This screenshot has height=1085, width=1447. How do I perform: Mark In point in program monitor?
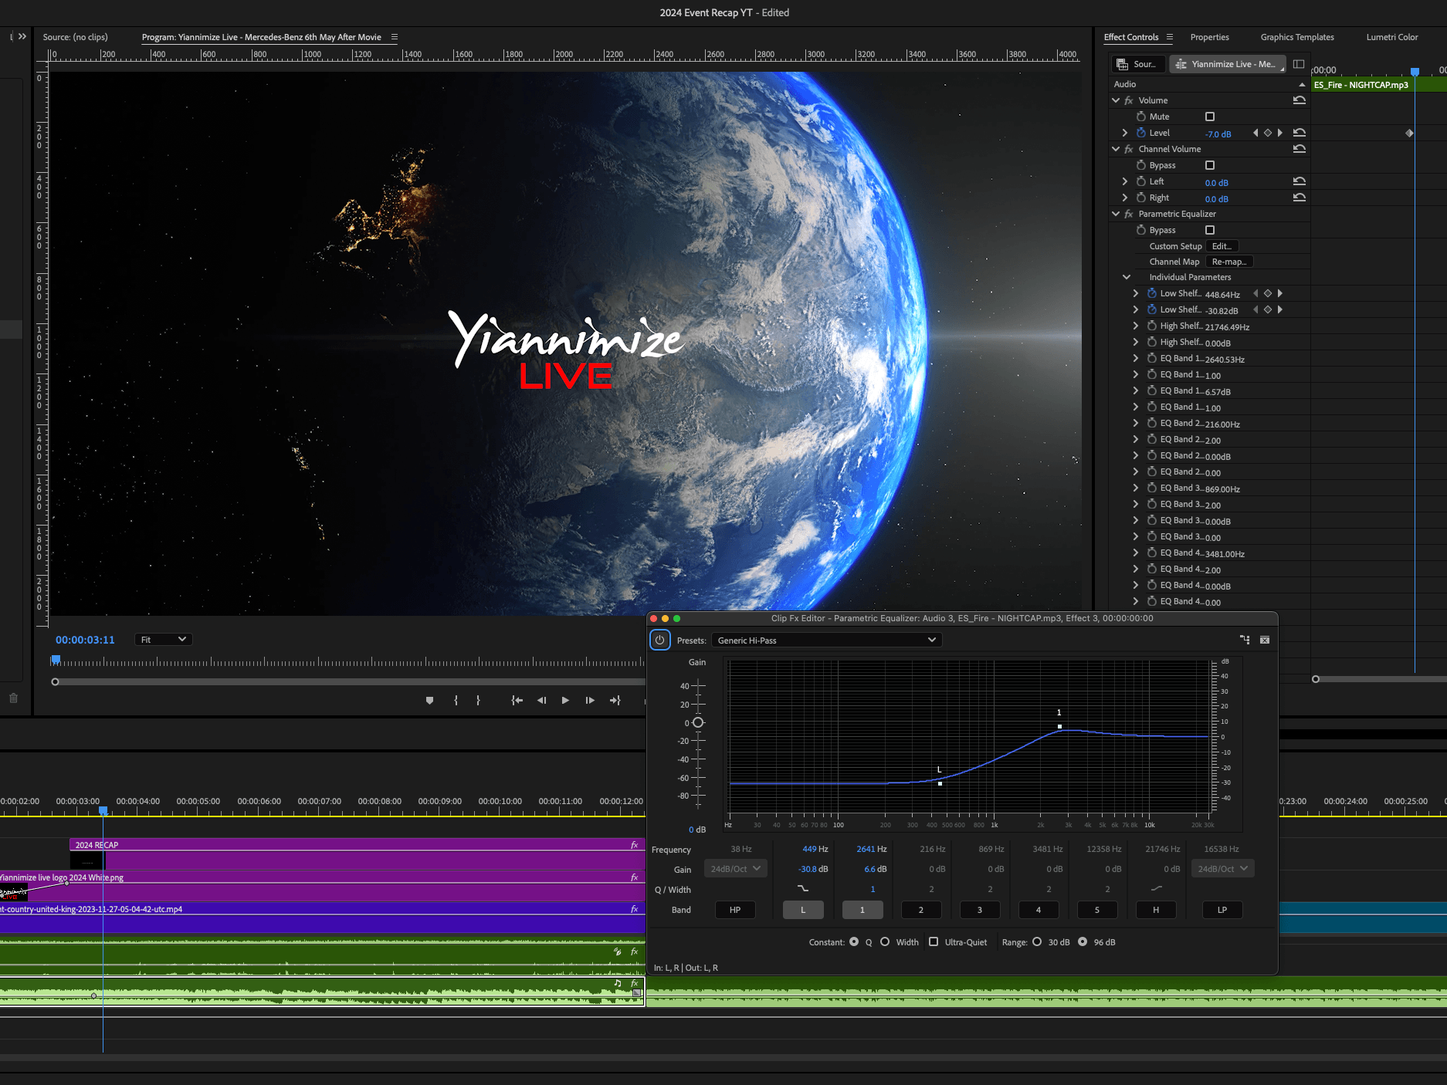tap(456, 700)
